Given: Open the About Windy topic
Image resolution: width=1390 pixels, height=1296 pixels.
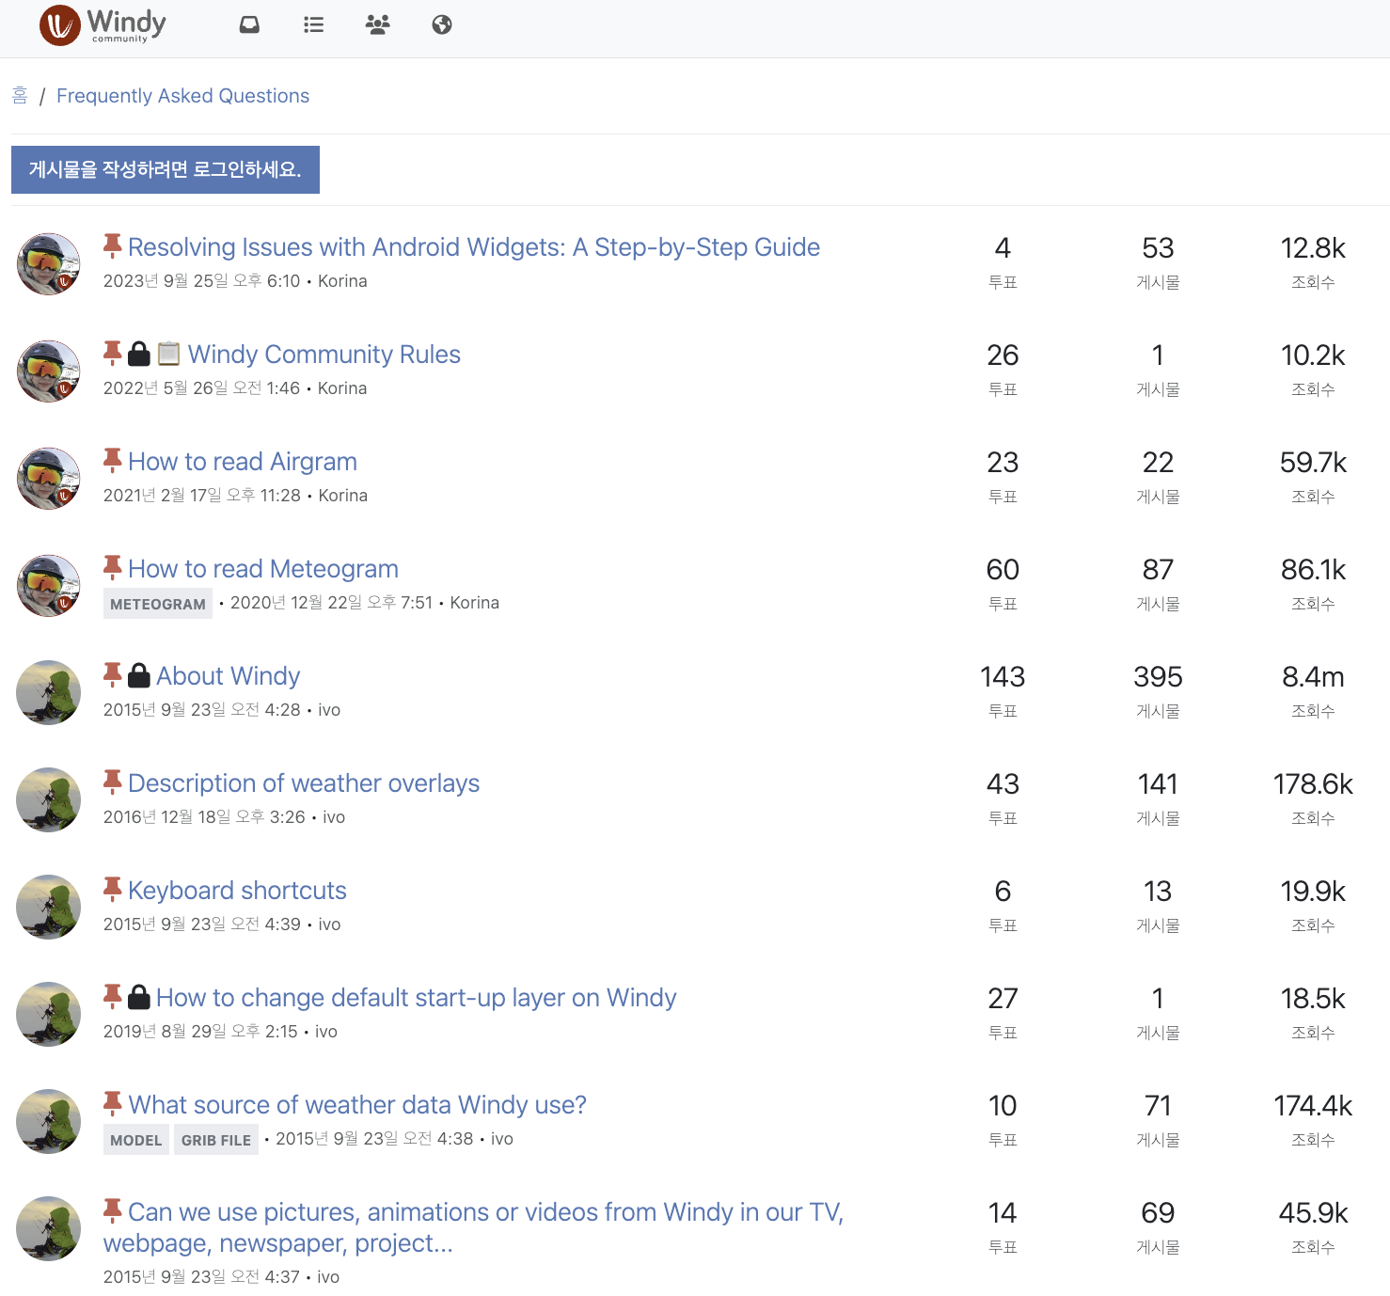Looking at the screenshot, I should point(229,676).
